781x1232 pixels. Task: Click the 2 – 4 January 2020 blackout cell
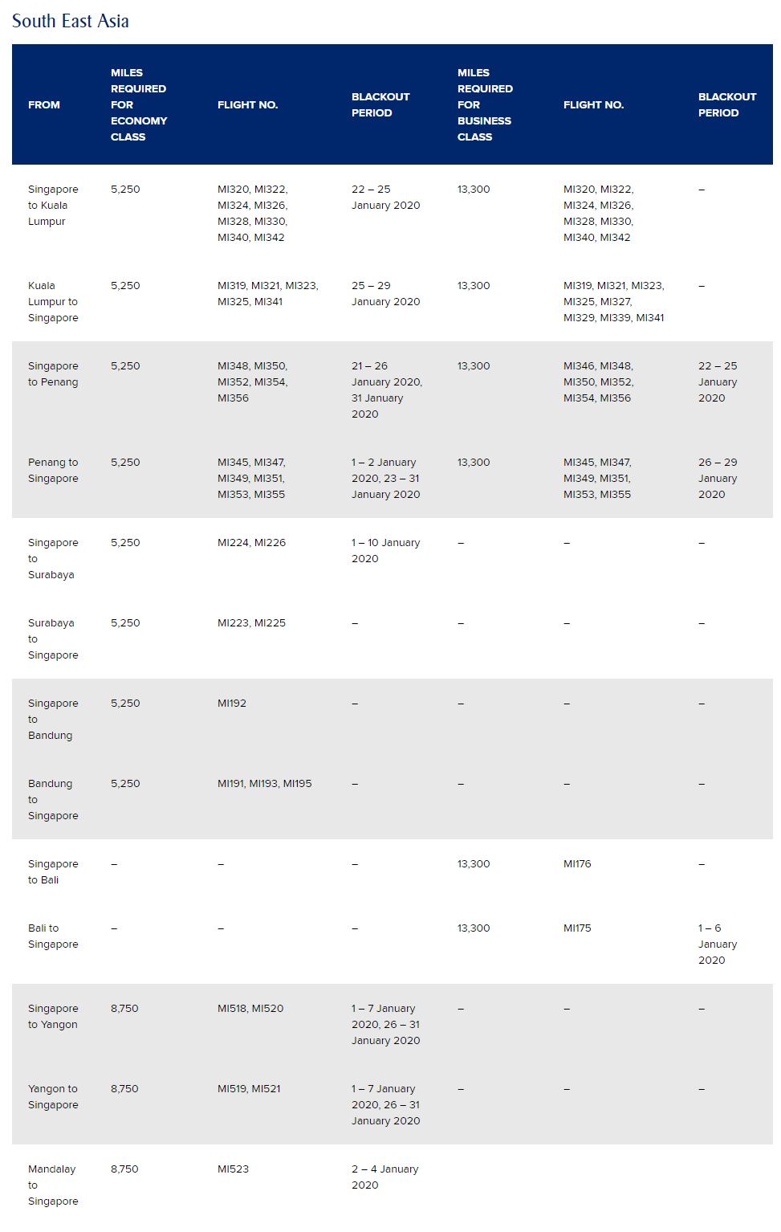384,1177
